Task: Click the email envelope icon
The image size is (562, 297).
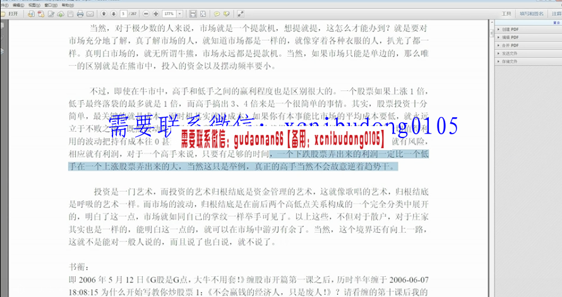Action: (90, 13)
